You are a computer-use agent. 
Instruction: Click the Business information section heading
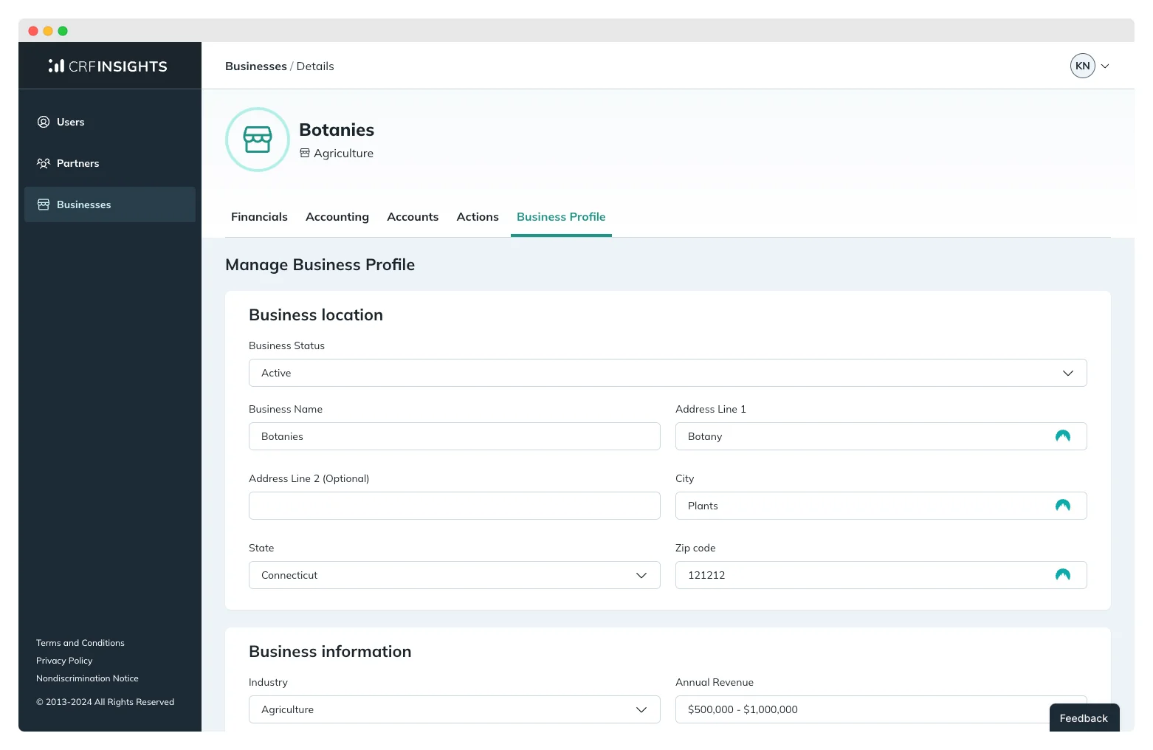point(330,652)
